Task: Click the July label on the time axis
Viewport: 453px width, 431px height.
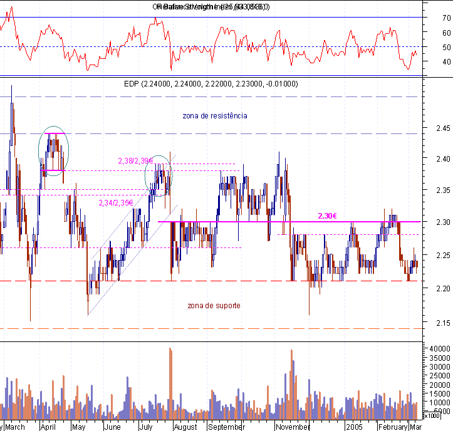Action: pos(146,427)
